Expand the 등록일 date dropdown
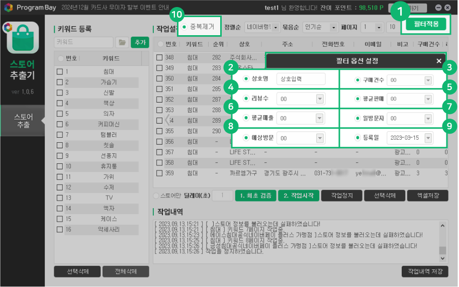Image resolution: width=459 pixels, height=287 pixels. (428, 138)
